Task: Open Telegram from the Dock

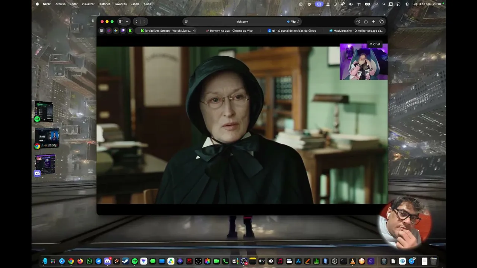Action: [x=98, y=261]
